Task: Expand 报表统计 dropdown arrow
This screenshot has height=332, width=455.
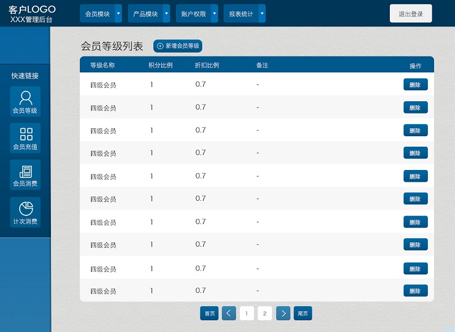Action: click(x=262, y=14)
